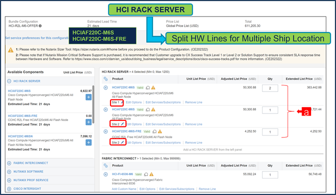
Task: Open first selected HCIAF220C-M6S product link
Action: pos(123,87)
